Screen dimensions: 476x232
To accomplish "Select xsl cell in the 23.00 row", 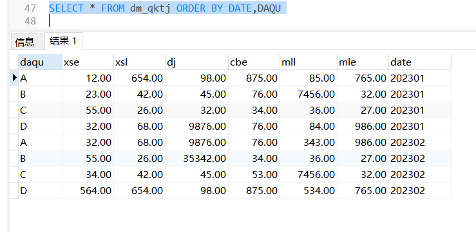I will coord(139,94).
